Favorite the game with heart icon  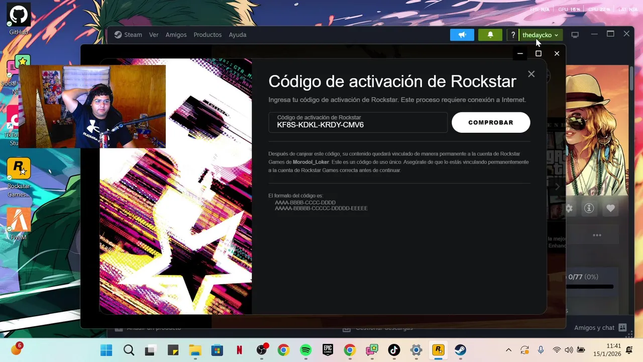tap(610, 208)
